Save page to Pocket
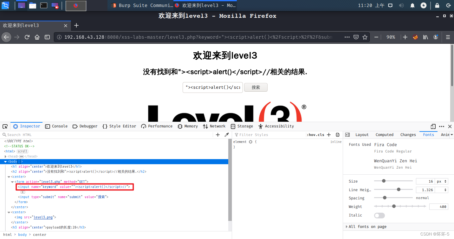 356,37
